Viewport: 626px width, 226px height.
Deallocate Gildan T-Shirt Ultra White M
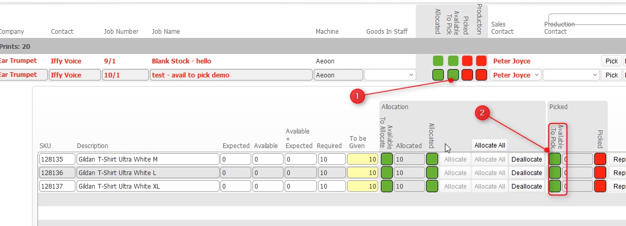[527, 159]
